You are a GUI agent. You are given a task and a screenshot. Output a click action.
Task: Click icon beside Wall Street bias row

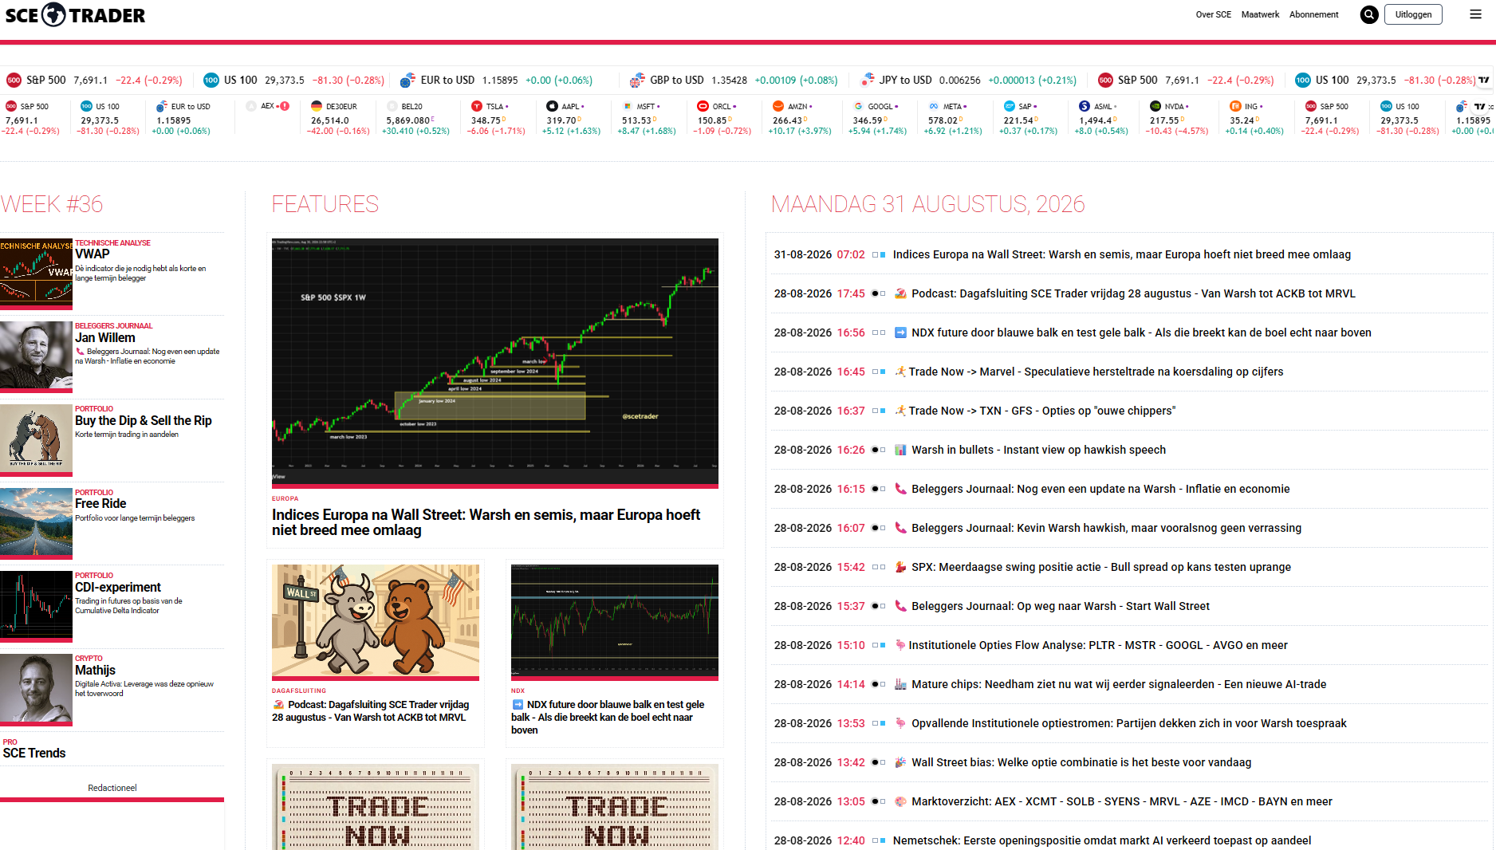point(900,762)
